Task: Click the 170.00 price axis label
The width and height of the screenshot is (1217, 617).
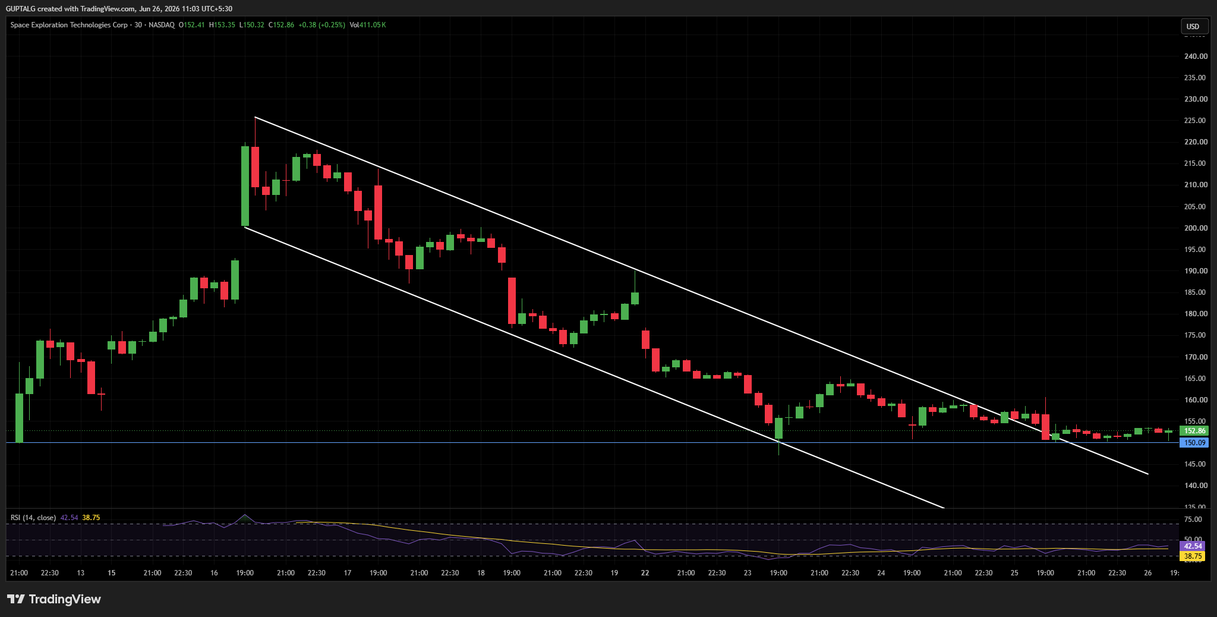Action: coord(1196,357)
